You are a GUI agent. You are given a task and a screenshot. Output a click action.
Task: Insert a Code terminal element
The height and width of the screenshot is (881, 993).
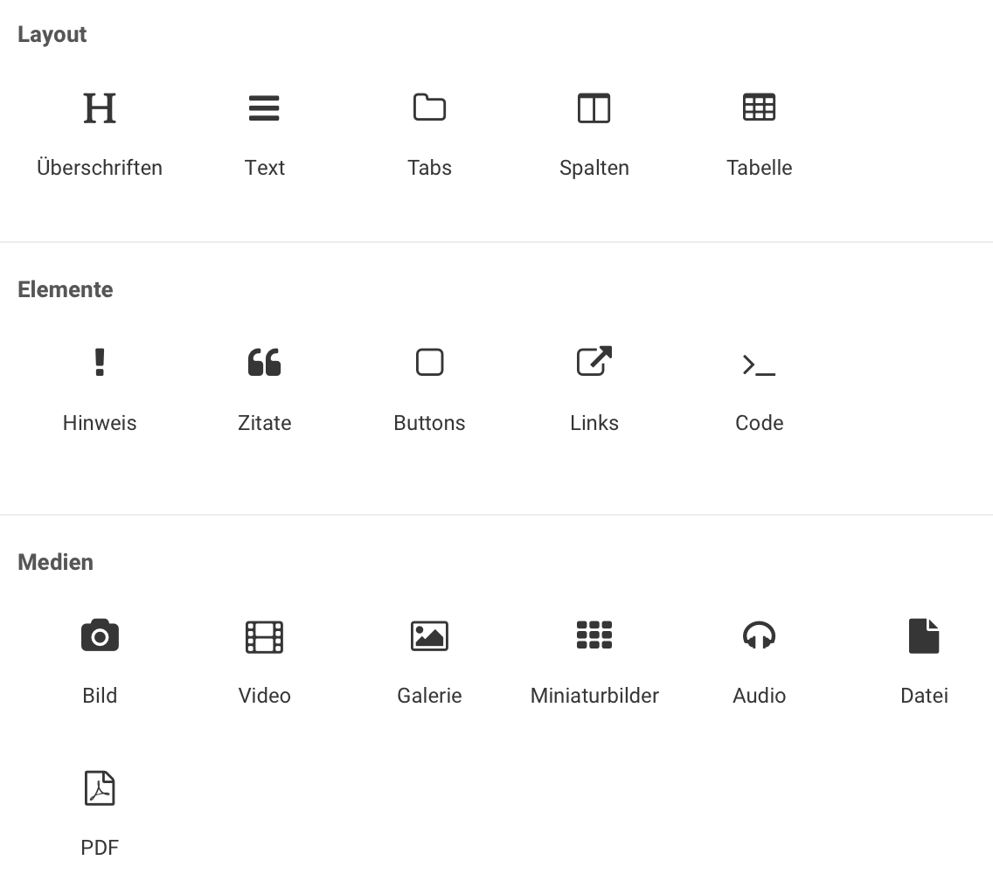point(759,364)
